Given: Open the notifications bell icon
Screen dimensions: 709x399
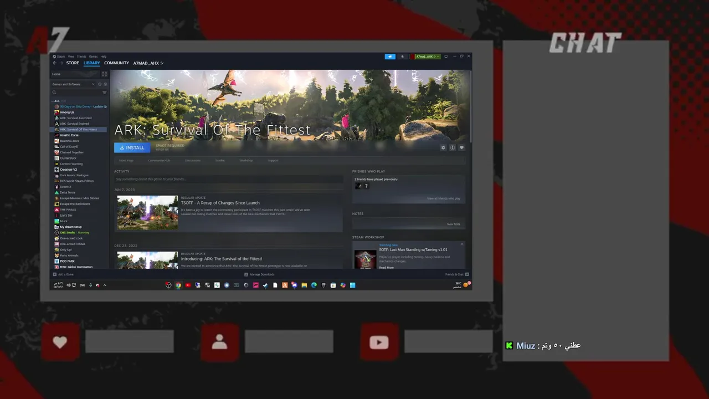Looking at the screenshot, I should pyautogui.click(x=402, y=57).
